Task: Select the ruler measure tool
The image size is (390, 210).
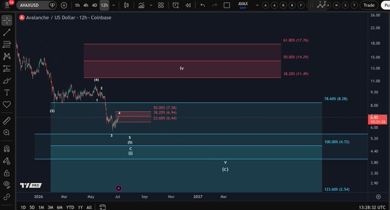Action: [x=7, y=121]
